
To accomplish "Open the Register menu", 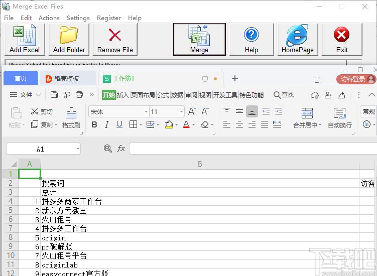I will point(109,18).
